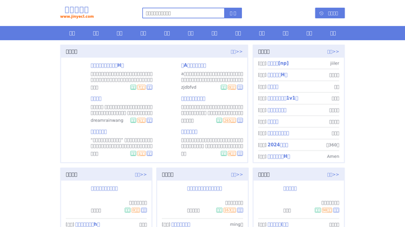Open the more >> link in the right sidebar header

(x=333, y=52)
